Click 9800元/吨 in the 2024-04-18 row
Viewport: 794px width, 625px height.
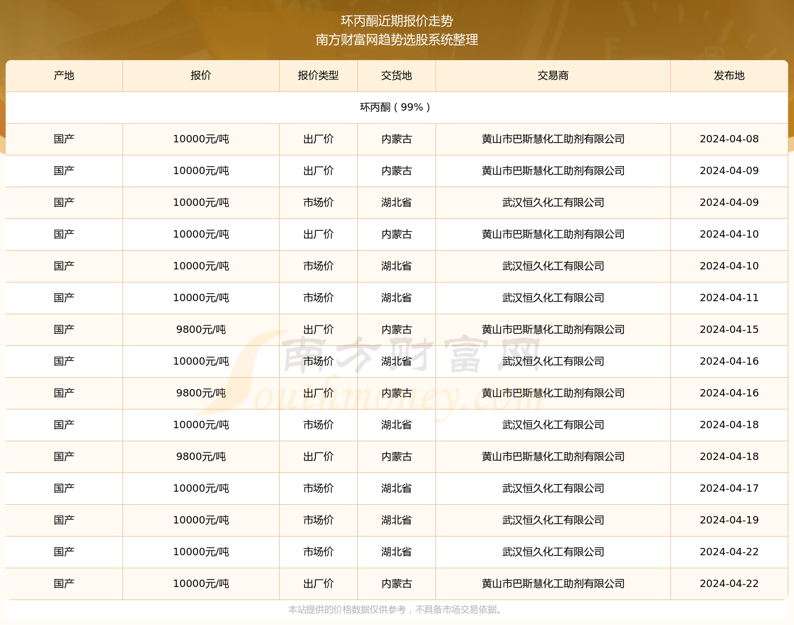coord(201,457)
